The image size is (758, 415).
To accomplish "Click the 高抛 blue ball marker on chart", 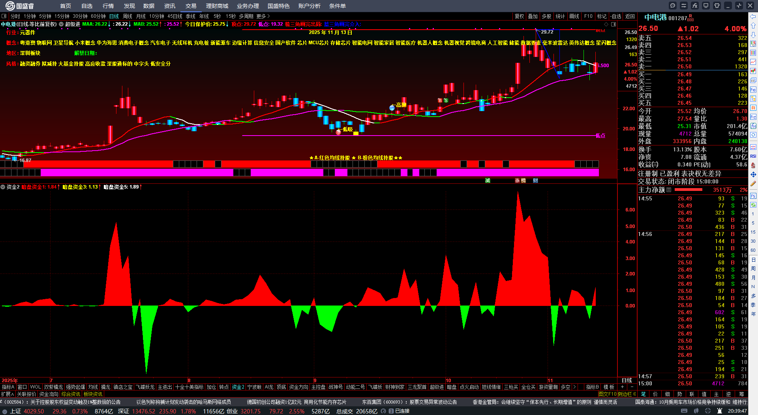I will (392, 108).
